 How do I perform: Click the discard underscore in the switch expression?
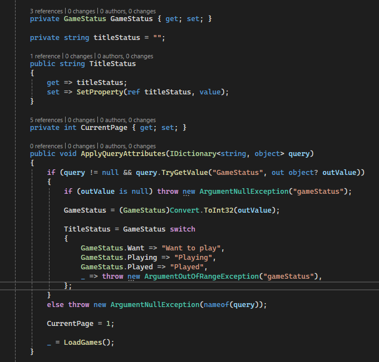(x=83, y=278)
